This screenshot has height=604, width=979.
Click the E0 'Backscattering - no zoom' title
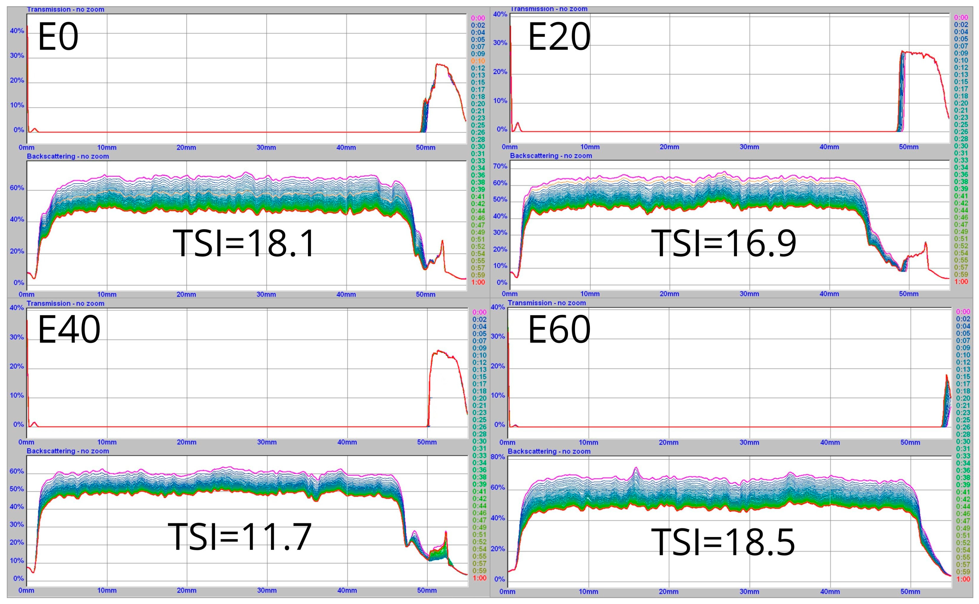(68, 156)
